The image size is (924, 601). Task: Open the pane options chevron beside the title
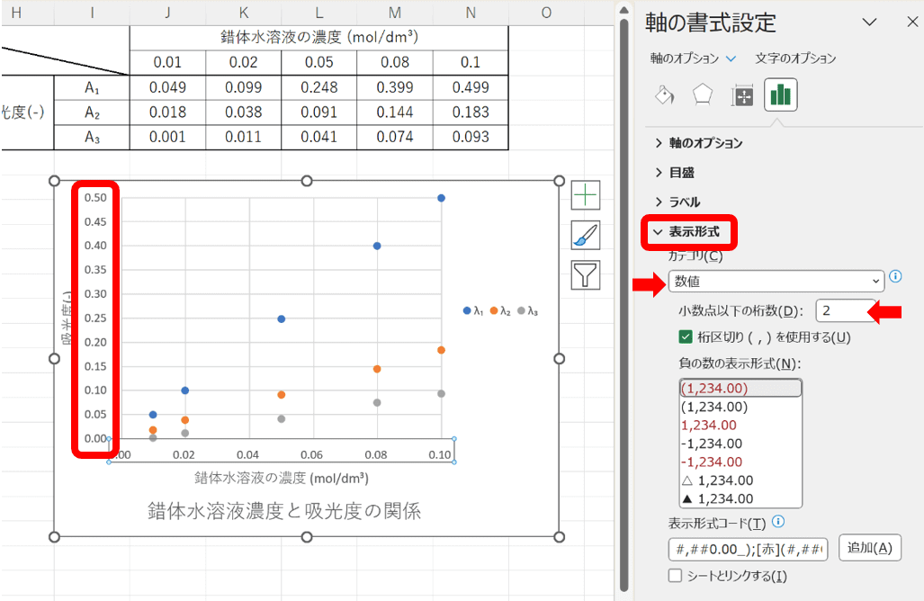(x=869, y=22)
